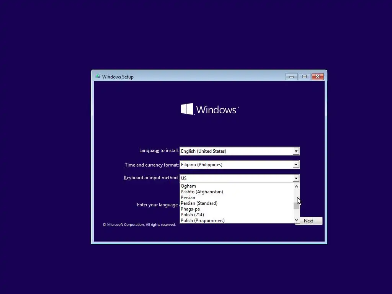Click the list scrollbar down arrow
The height and width of the screenshot is (294, 392).
tap(296, 220)
